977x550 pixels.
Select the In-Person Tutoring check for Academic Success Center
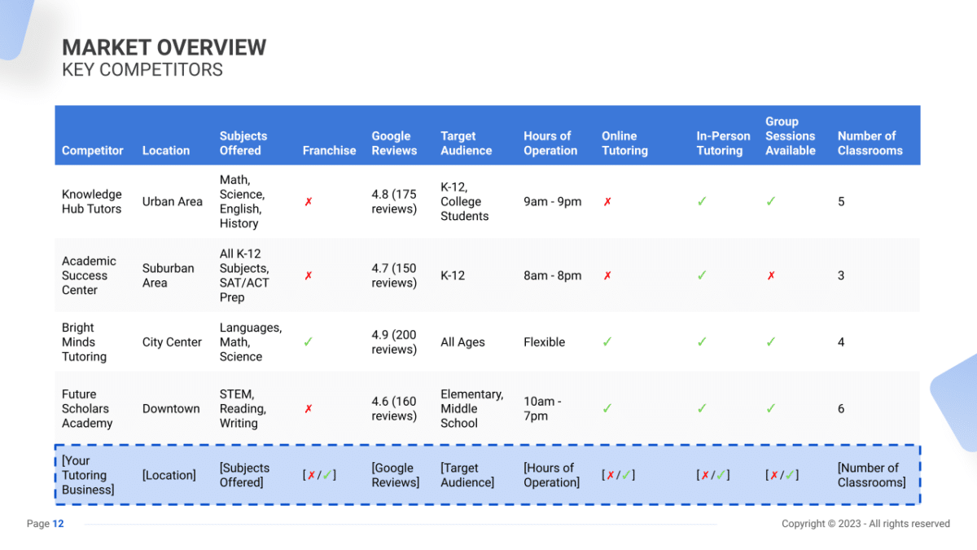coord(702,276)
